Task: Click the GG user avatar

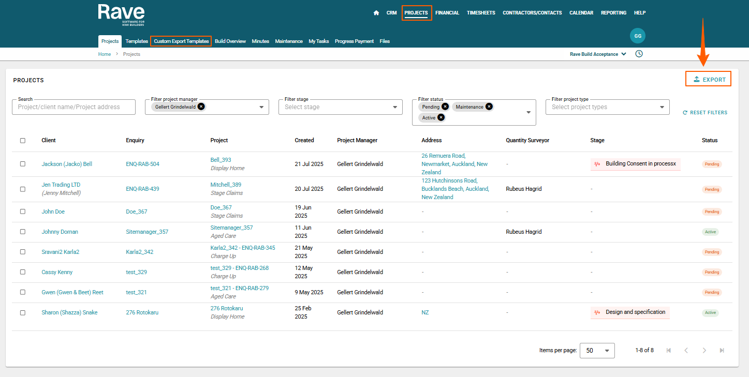Action: coord(638,36)
